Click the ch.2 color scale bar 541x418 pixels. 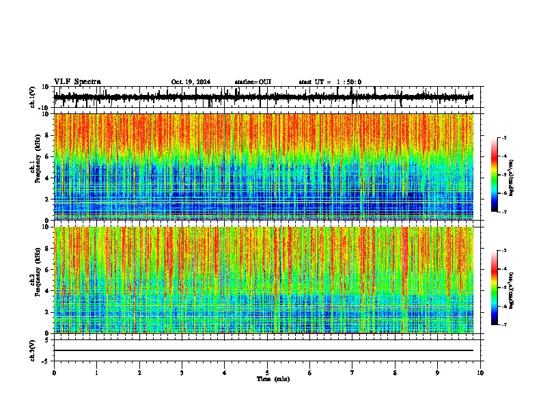tap(495, 288)
